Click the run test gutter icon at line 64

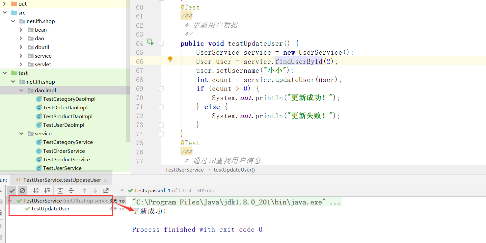click(150, 42)
